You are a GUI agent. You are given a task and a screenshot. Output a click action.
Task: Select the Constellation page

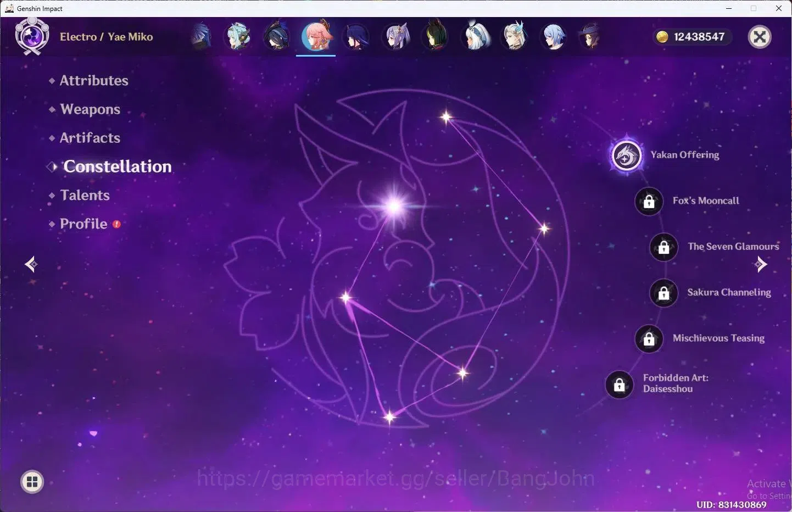(118, 166)
